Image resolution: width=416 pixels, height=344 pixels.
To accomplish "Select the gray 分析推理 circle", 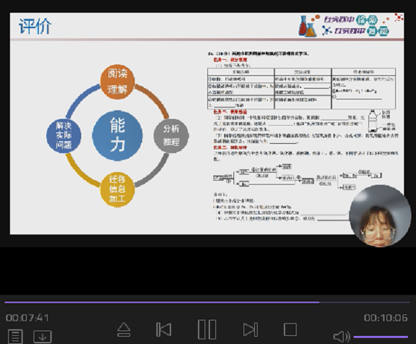I will coord(171,135).
